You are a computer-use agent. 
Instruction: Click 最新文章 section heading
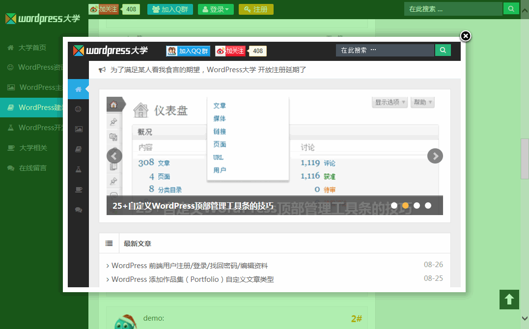[x=138, y=244]
